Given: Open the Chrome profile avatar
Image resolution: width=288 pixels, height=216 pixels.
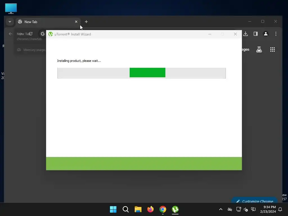Looking at the screenshot, I should pos(265,34).
